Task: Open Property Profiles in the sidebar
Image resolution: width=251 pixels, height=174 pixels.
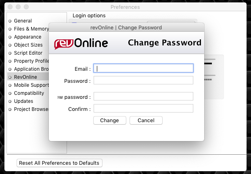Action: click(x=31, y=61)
